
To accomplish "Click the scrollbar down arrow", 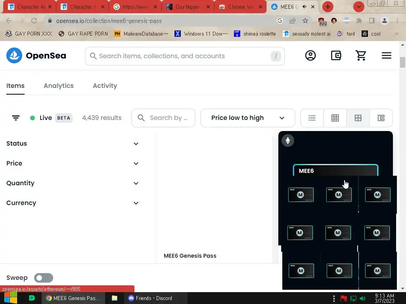I will click(402, 289).
